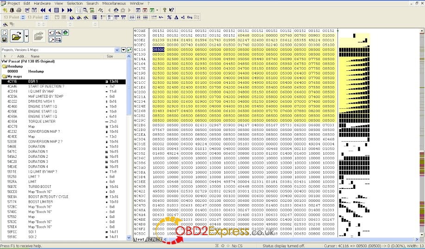Click the large open project folder icon
Screen dimensions: 425x249
[17, 36]
